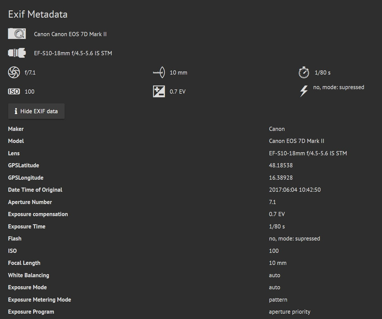Hide EXIF data with the button
This screenshot has width=382, height=319.
click(x=36, y=111)
